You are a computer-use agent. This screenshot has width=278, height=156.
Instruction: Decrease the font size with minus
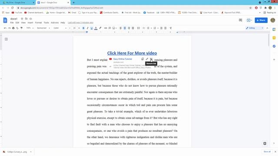tap(69, 28)
